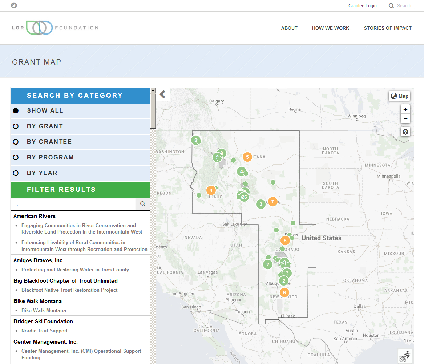Open orange cluster 6 near Denver
The image size is (424, 364).
point(285,240)
